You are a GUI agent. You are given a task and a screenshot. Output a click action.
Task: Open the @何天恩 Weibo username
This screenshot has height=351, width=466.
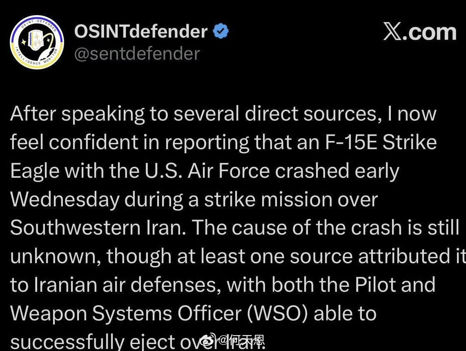pos(241,340)
